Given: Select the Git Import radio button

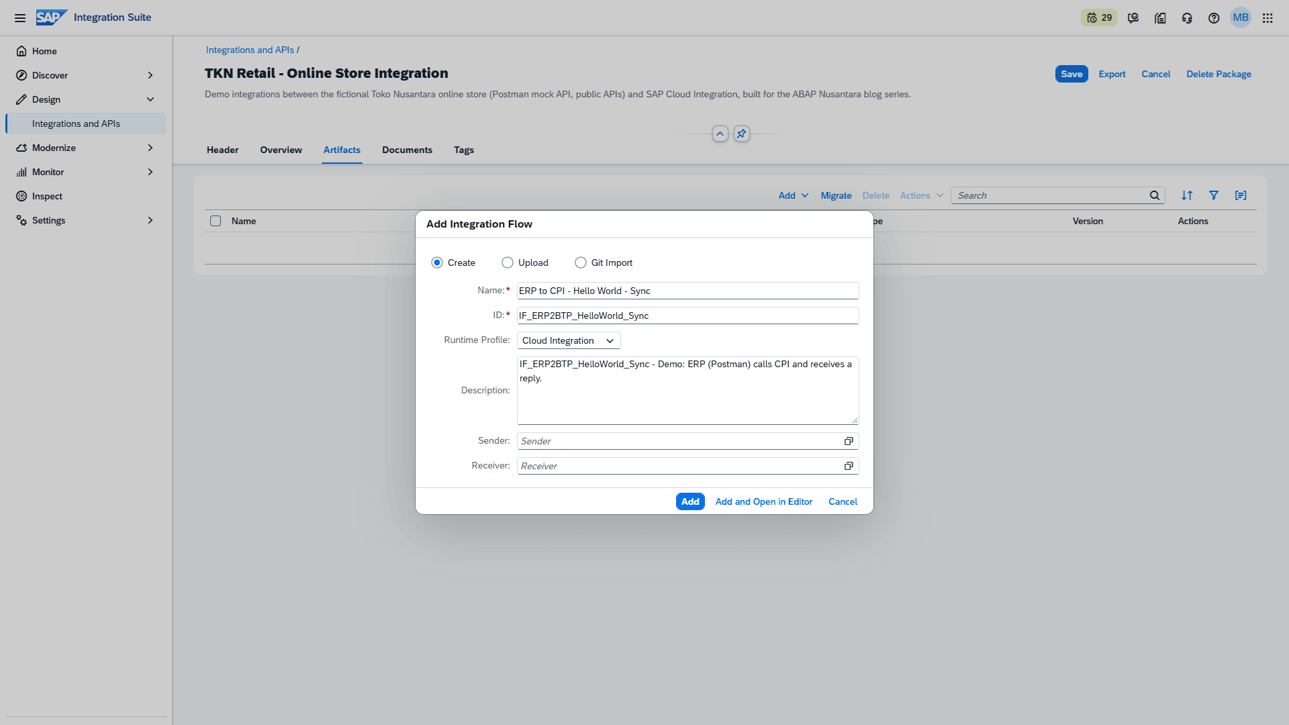Looking at the screenshot, I should pyautogui.click(x=581, y=262).
